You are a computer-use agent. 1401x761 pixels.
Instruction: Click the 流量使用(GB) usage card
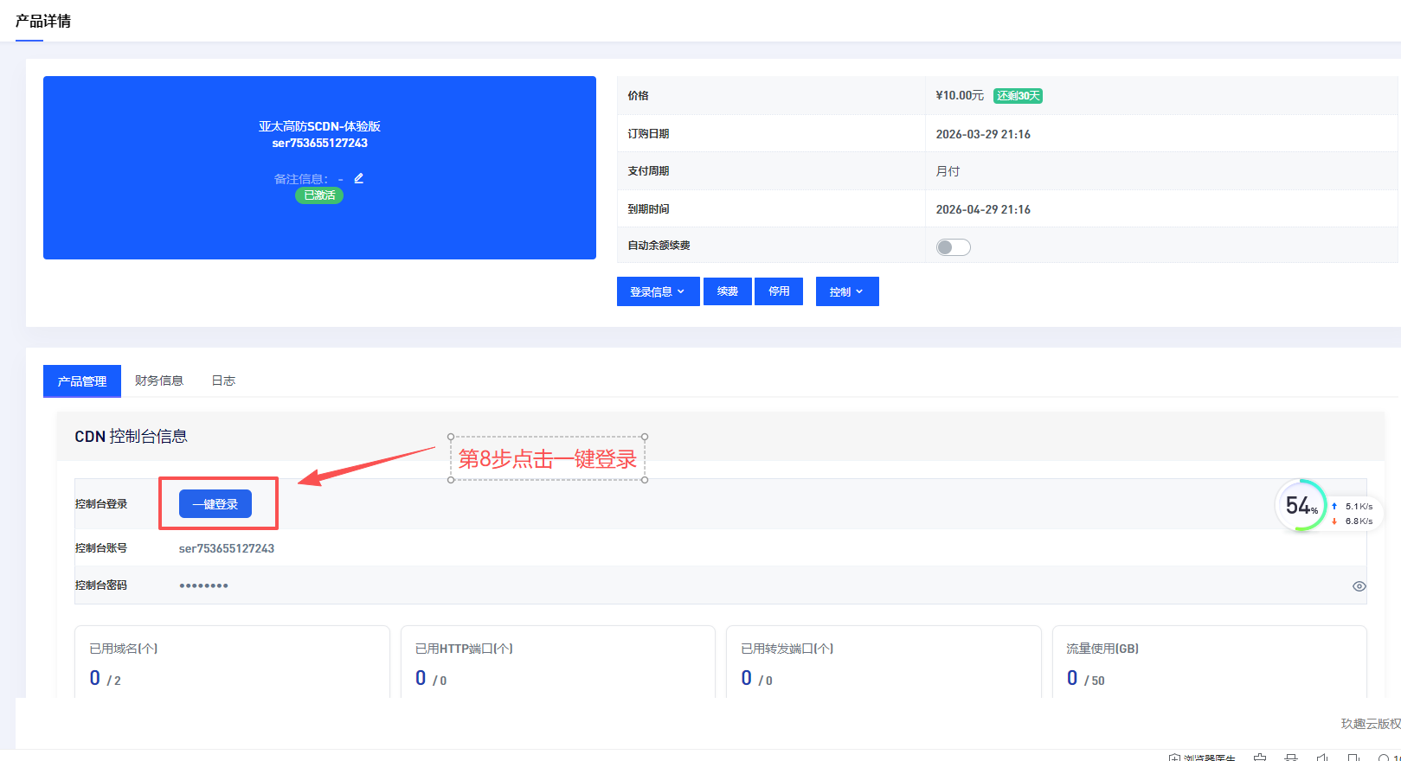pyautogui.click(x=1209, y=662)
